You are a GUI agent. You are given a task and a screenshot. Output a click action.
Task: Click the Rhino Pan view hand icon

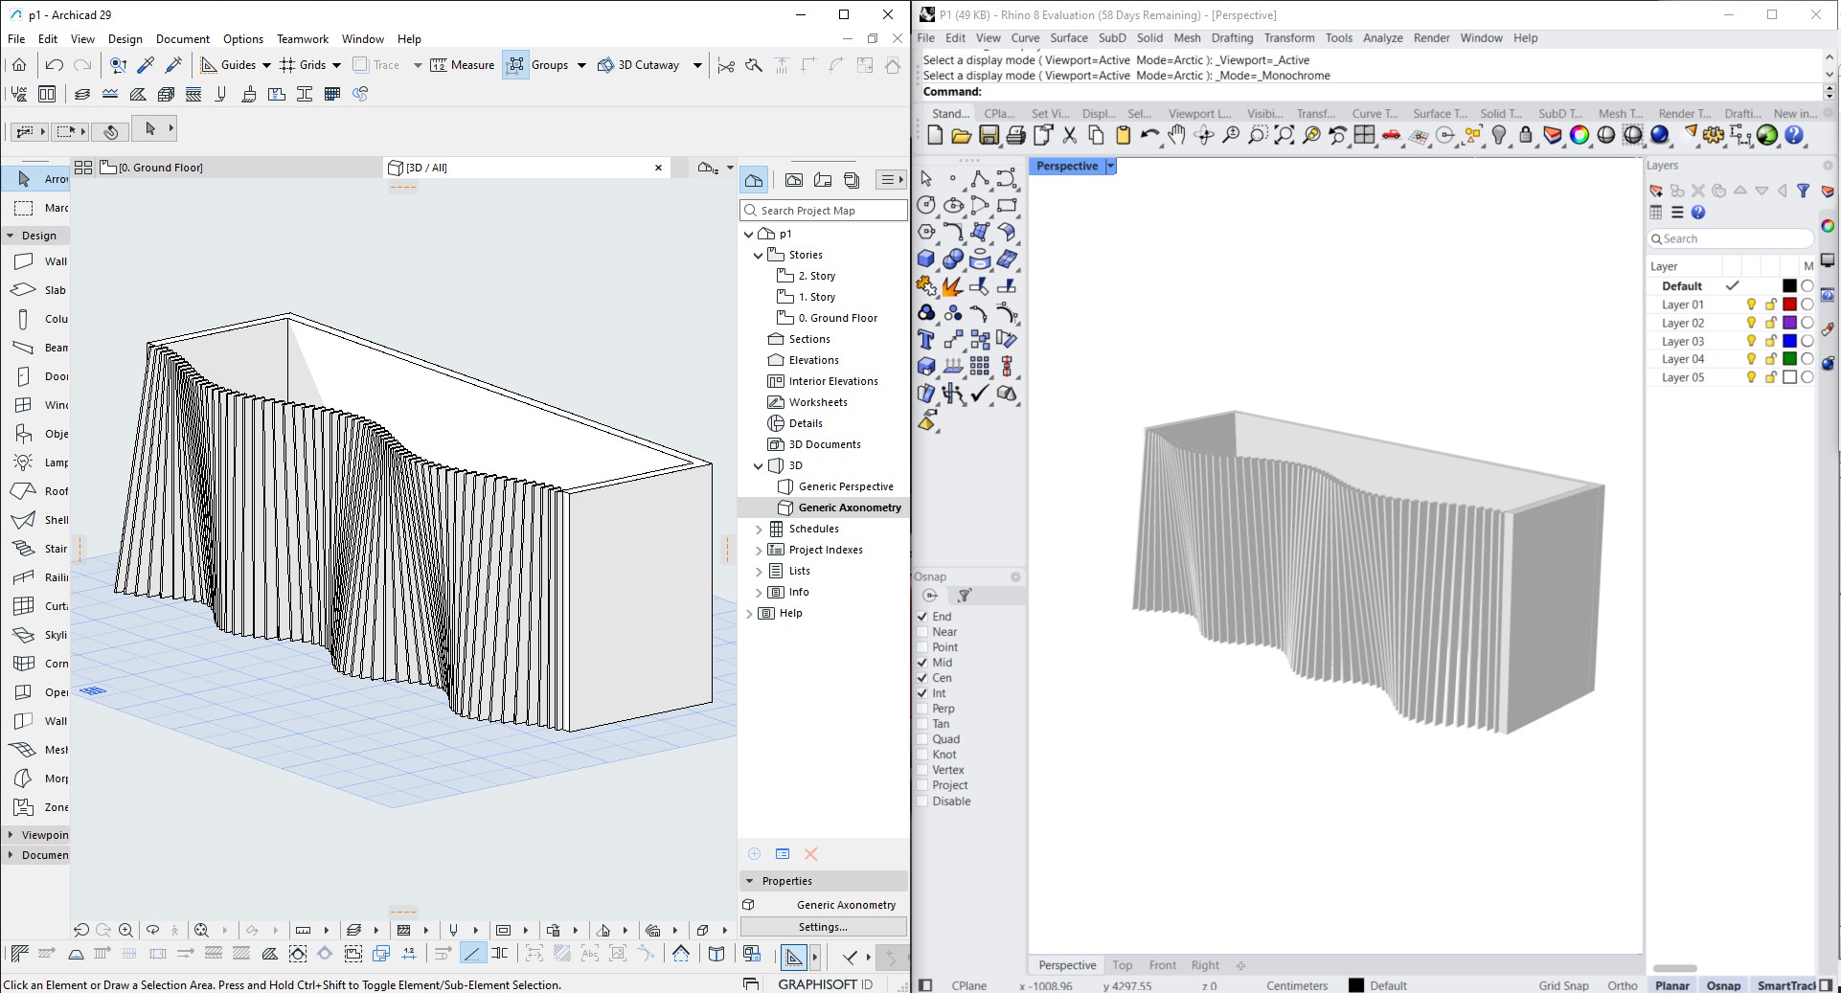pos(1177,136)
